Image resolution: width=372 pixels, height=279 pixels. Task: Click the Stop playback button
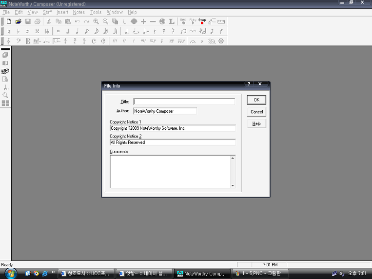(202, 21)
